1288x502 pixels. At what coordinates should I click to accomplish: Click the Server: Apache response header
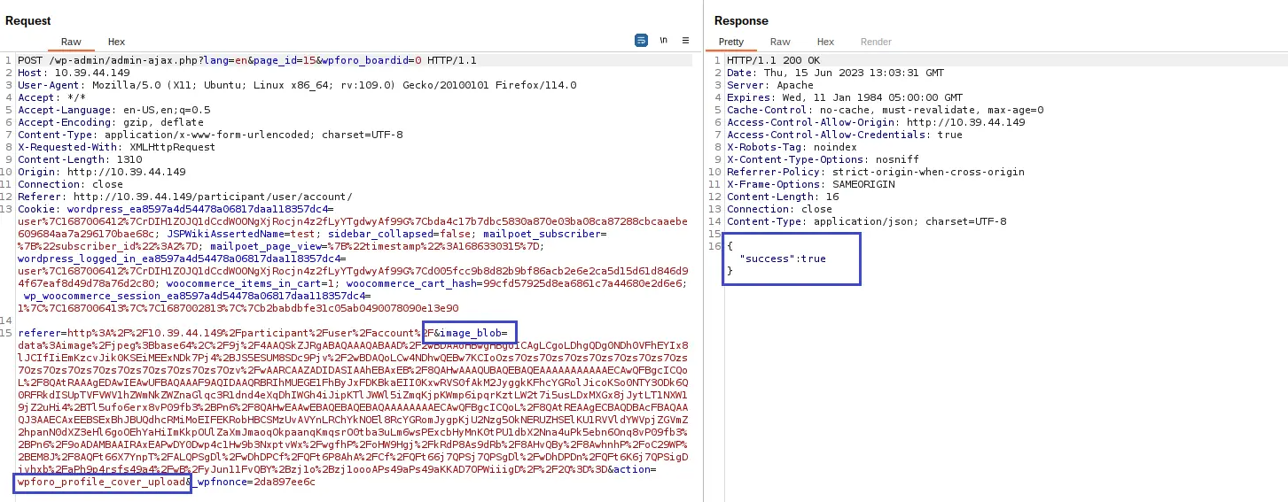click(x=770, y=85)
